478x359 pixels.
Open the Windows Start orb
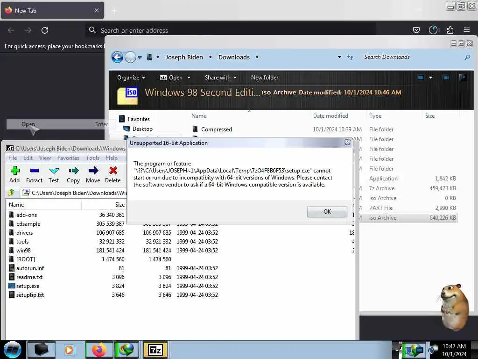(x=12, y=350)
